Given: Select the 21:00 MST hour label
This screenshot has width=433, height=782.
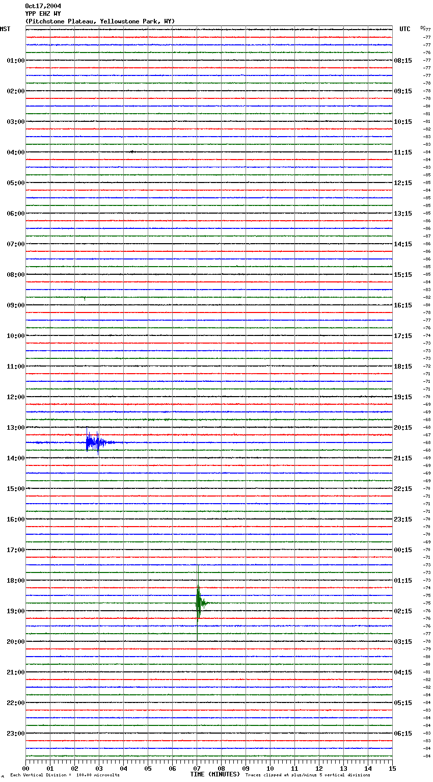Looking at the screenshot, I should tap(16, 672).
